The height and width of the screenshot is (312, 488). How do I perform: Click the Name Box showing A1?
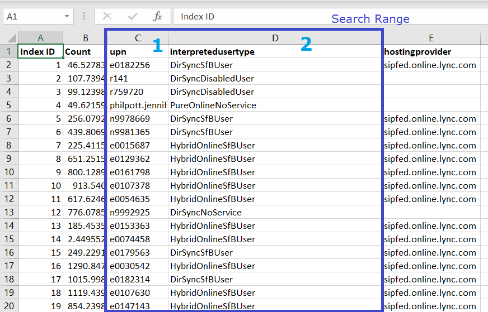[x=38, y=16]
